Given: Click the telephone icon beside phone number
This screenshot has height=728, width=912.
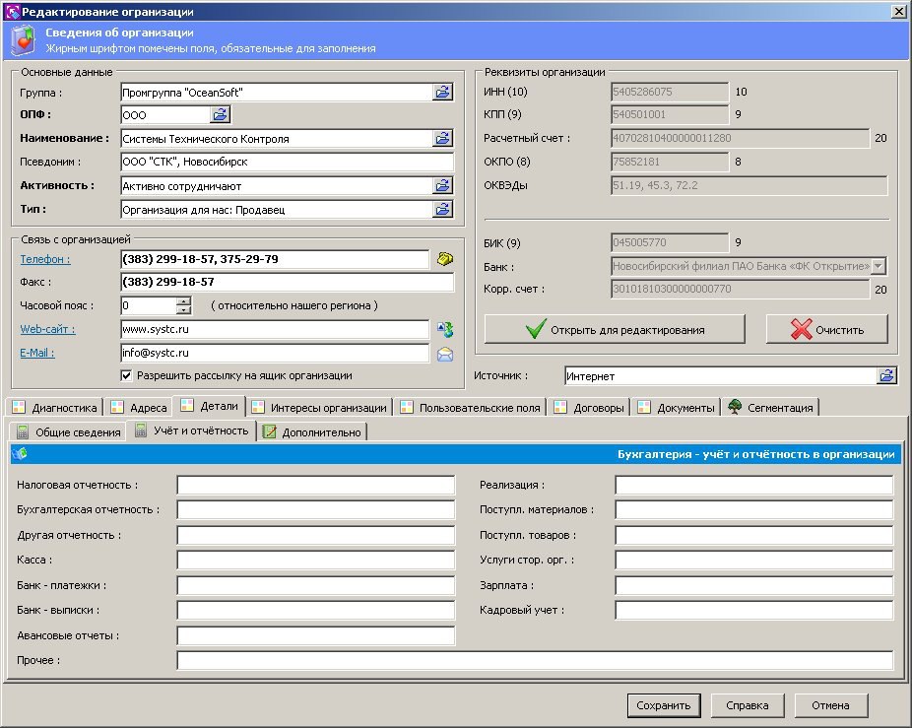Looking at the screenshot, I should (x=444, y=259).
